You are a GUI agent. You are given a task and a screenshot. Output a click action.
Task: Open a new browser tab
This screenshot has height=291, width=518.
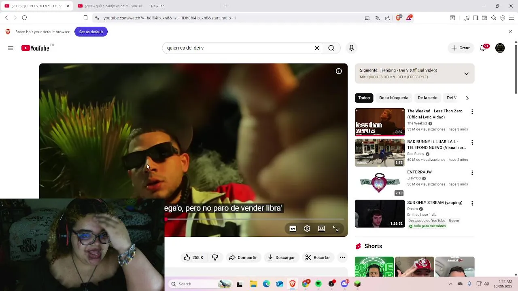226,6
